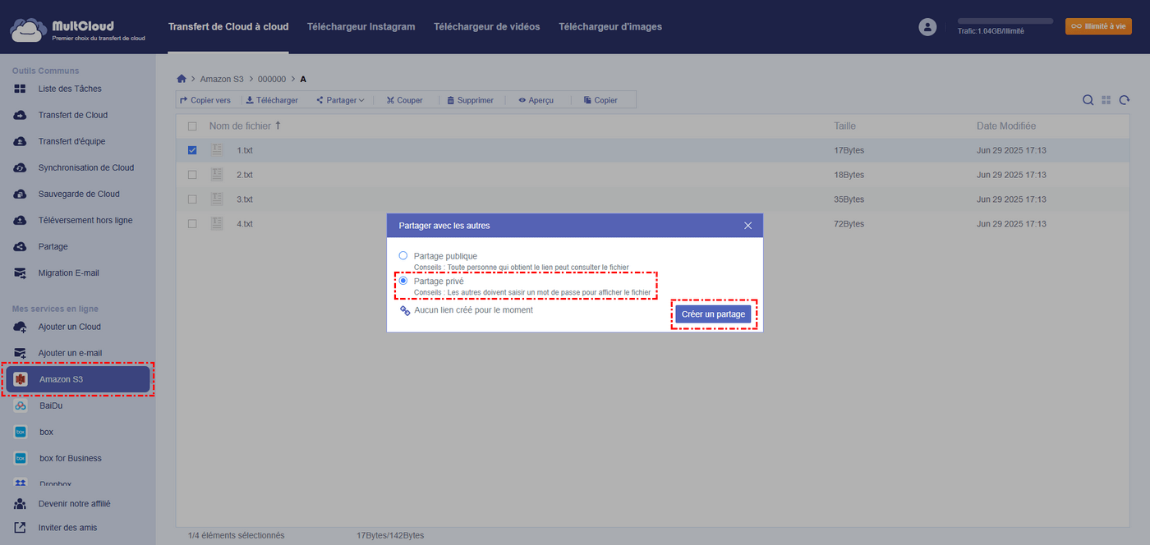Click the Ajouter un e-mail icon
This screenshot has height=545, width=1150.
[x=21, y=353]
